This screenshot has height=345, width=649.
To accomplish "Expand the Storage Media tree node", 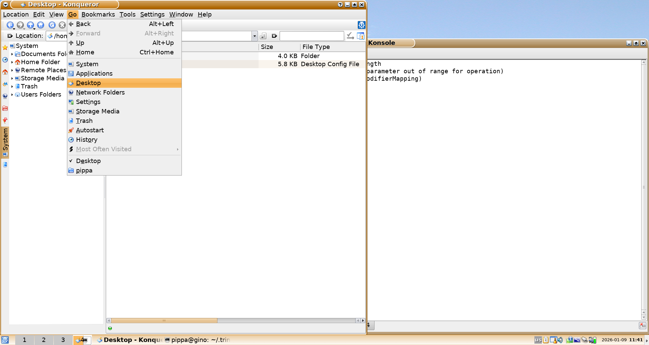I will point(12,78).
